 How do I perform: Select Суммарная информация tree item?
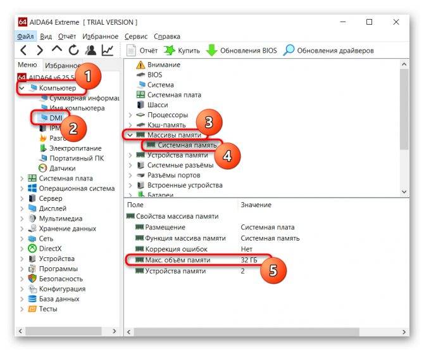pyautogui.click(x=80, y=98)
